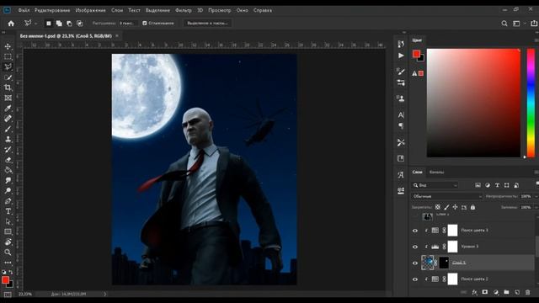Go to the Home screen icon
The image size is (539, 303).
tap(11, 24)
